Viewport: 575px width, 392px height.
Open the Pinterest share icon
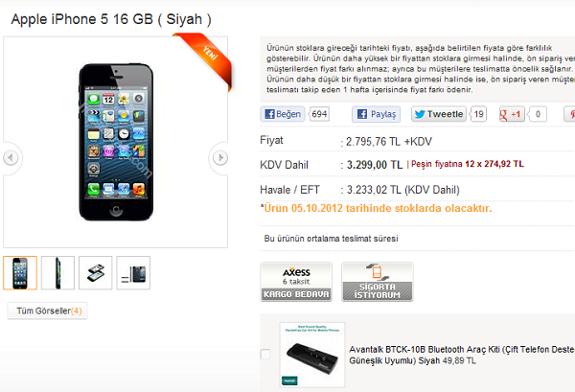coord(569,114)
